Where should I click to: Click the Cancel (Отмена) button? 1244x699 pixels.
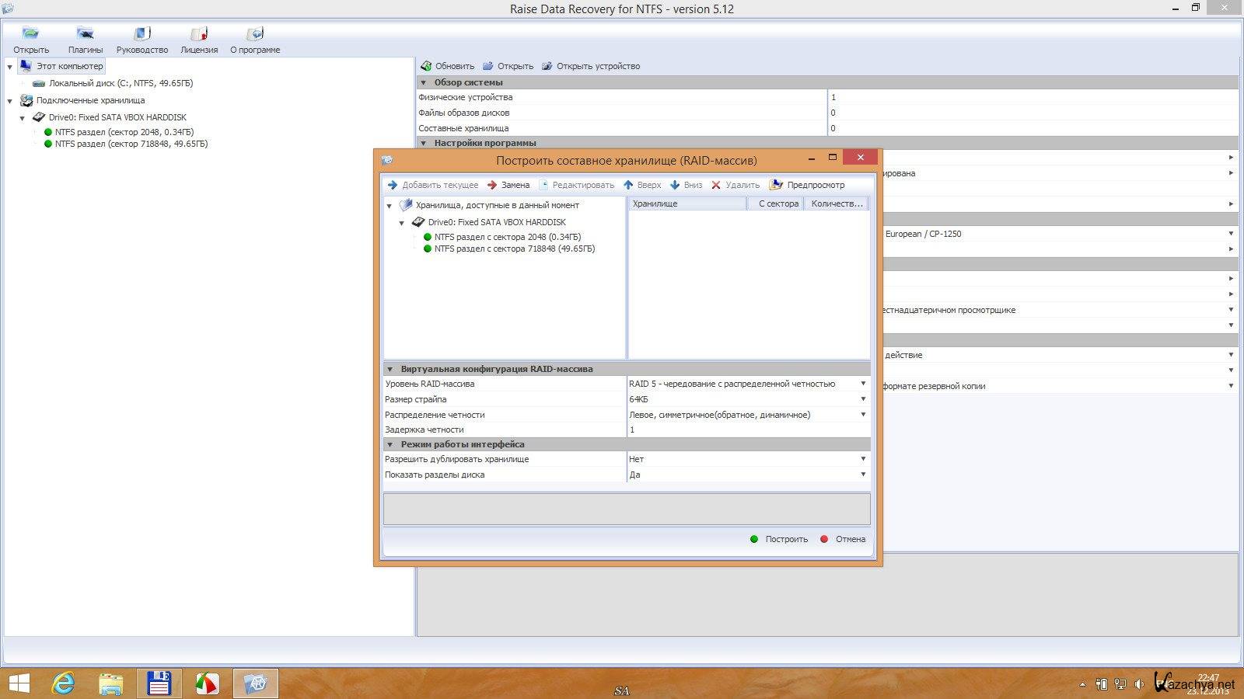click(843, 539)
